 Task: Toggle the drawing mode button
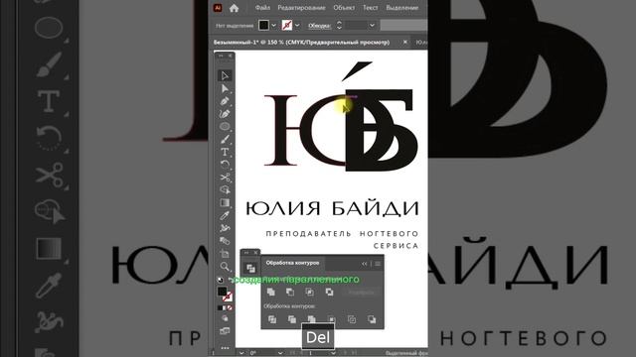[x=225, y=318]
